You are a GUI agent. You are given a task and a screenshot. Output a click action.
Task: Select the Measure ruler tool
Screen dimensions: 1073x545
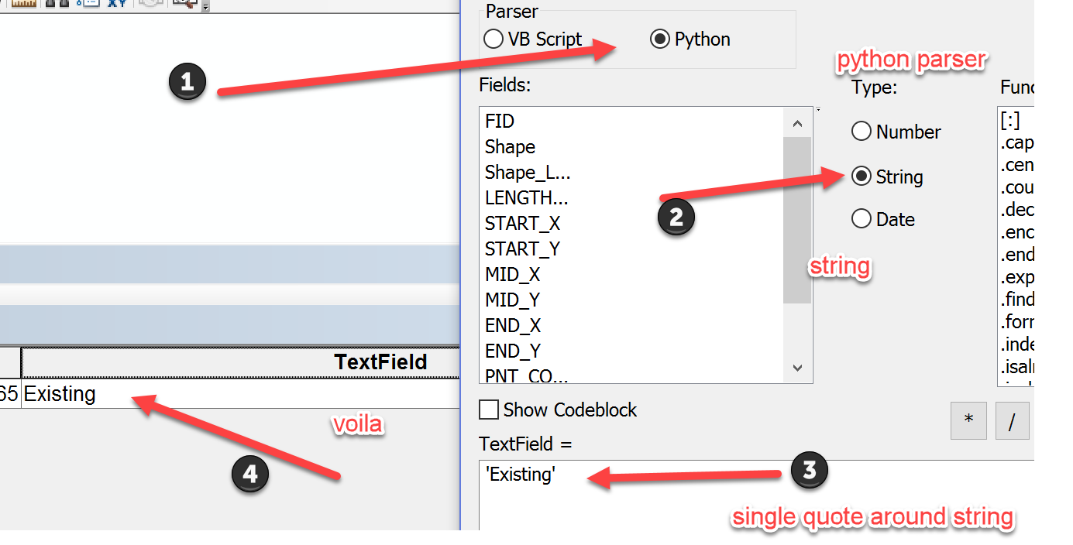(x=25, y=4)
